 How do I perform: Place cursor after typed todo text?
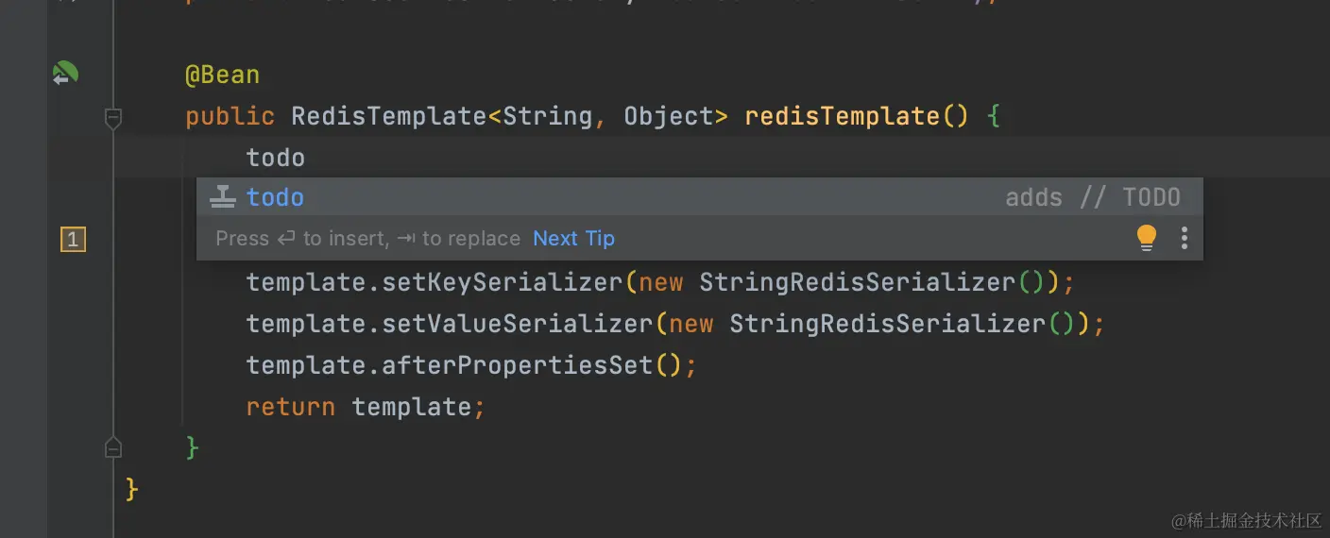(x=306, y=158)
